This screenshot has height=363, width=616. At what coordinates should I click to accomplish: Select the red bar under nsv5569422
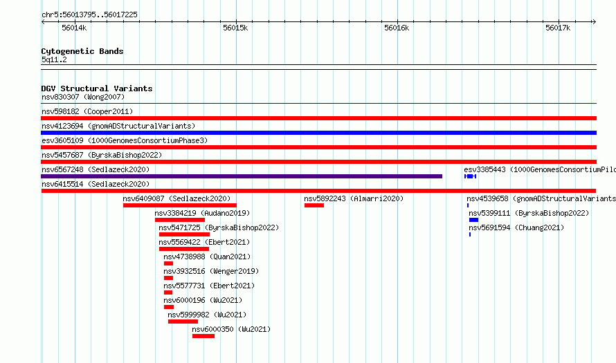(184, 249)
